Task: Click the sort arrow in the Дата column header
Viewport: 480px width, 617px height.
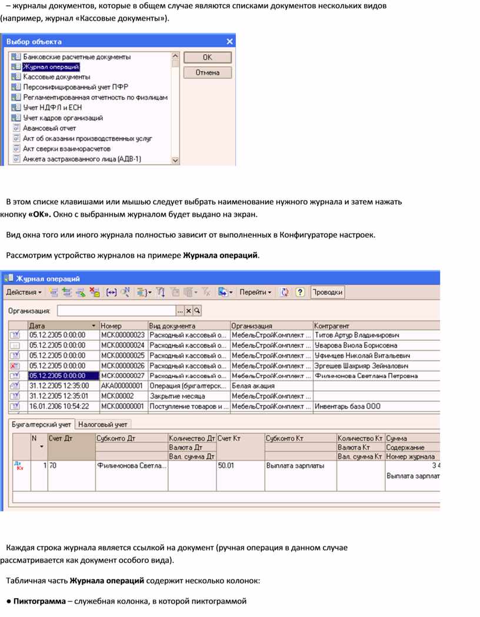Action: click(x=94, y=326)
